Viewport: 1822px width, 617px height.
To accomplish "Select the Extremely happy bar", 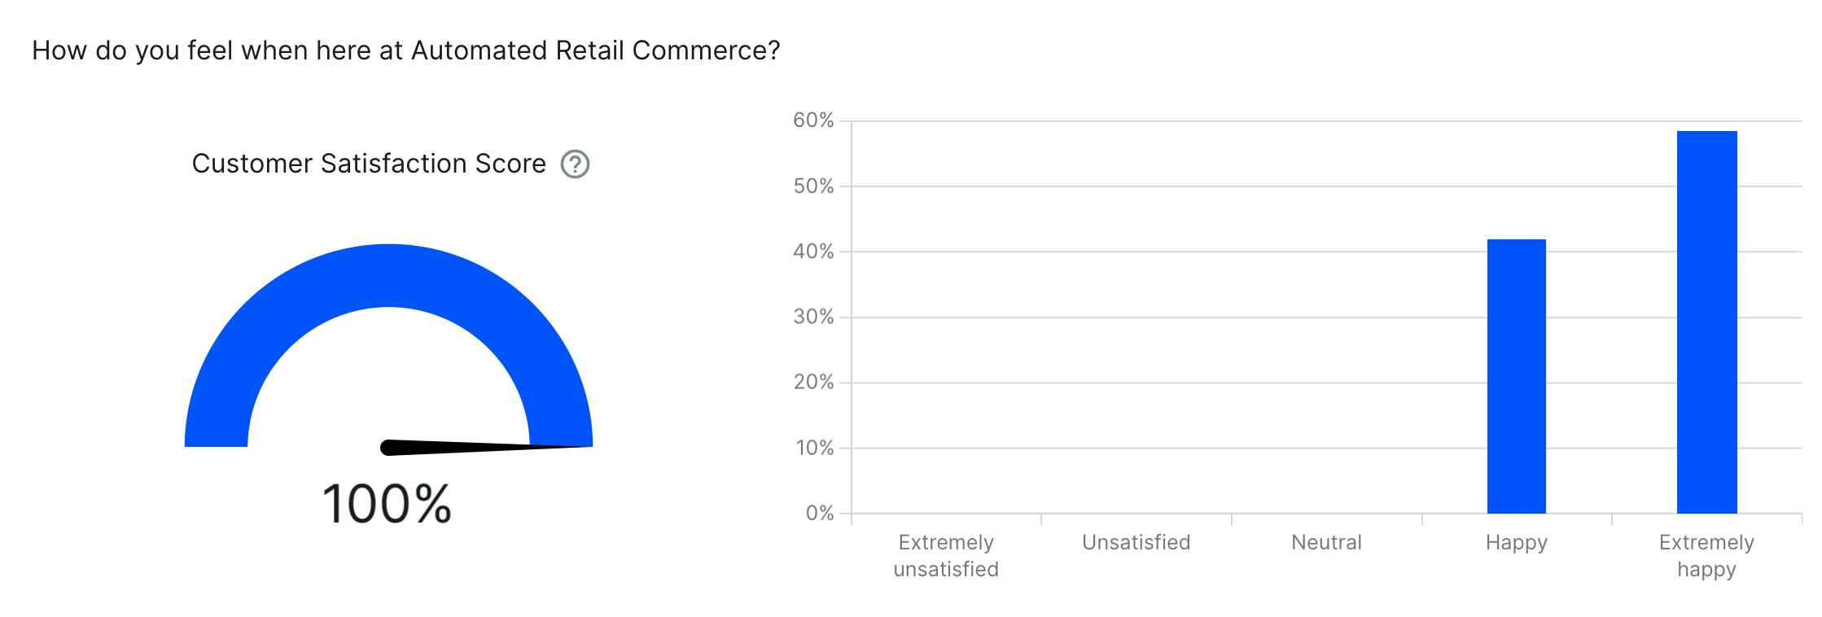I will point(1706,322).
